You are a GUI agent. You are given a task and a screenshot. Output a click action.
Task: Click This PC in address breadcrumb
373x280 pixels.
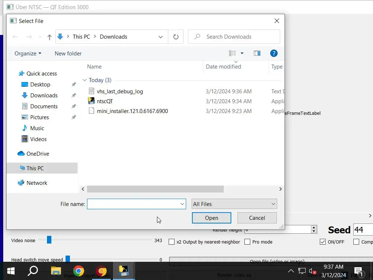click(81, 37)
